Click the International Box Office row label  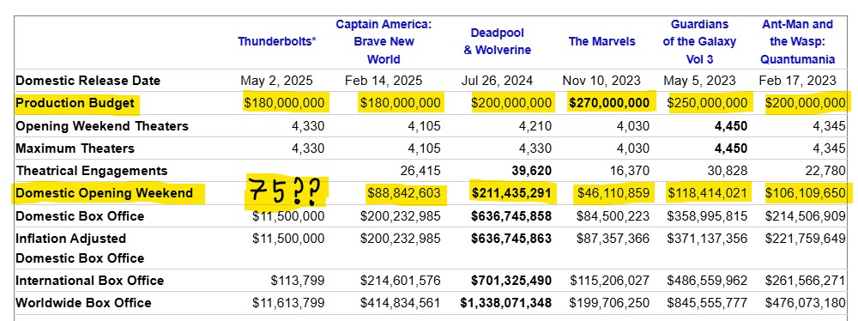pos(90,281)
